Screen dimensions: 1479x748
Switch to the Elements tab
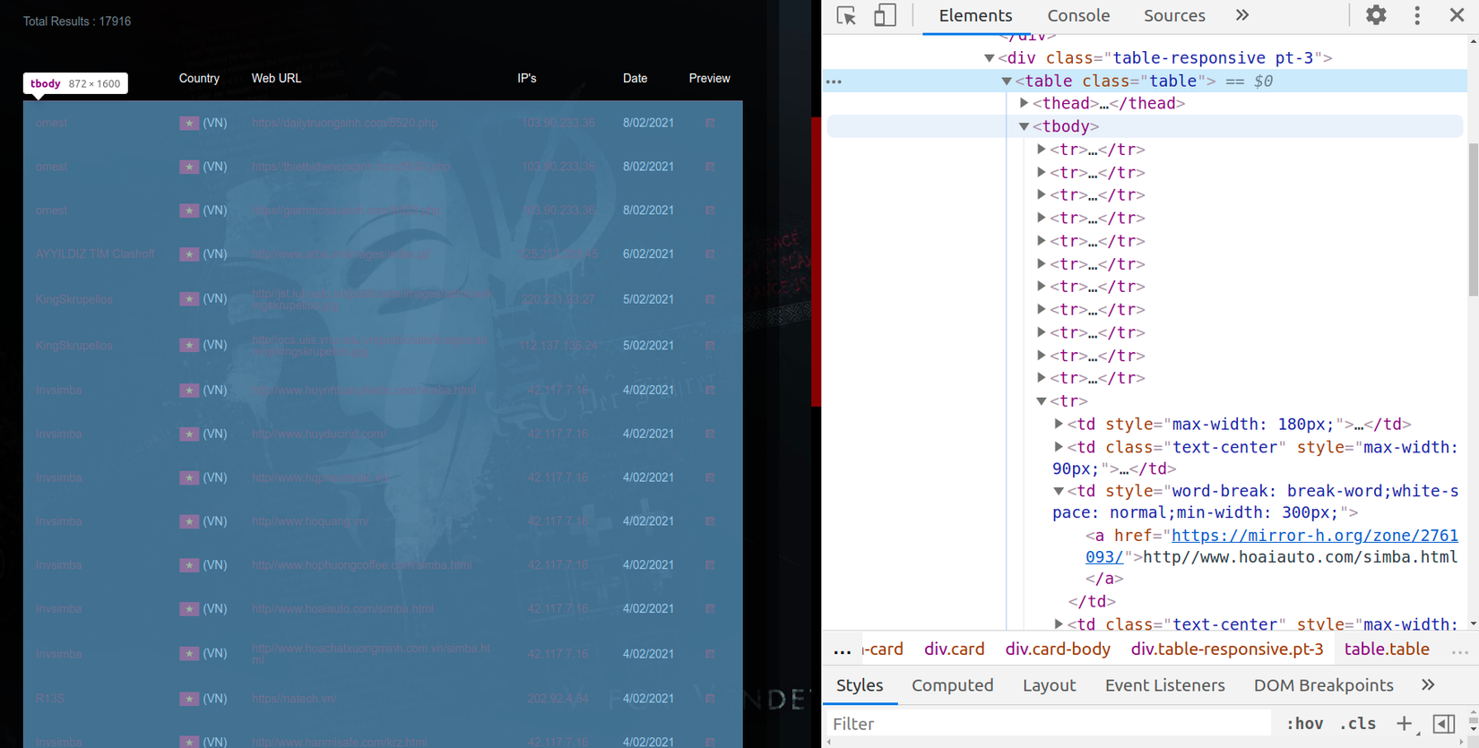click(975, 15)
